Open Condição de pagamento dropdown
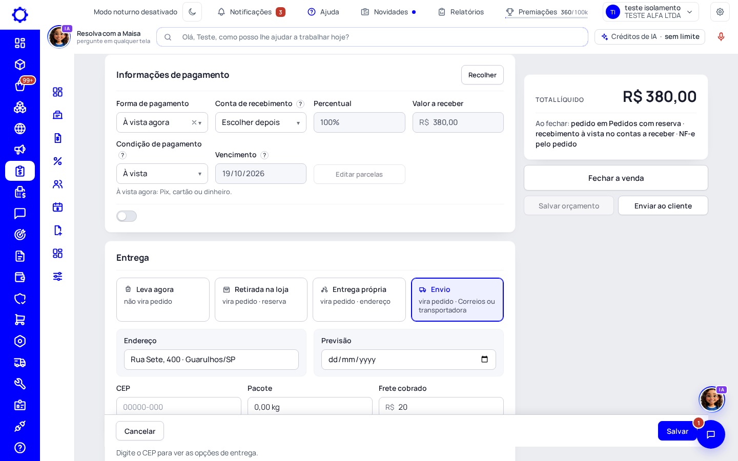738x461 pixels. [x=162, y=174]
